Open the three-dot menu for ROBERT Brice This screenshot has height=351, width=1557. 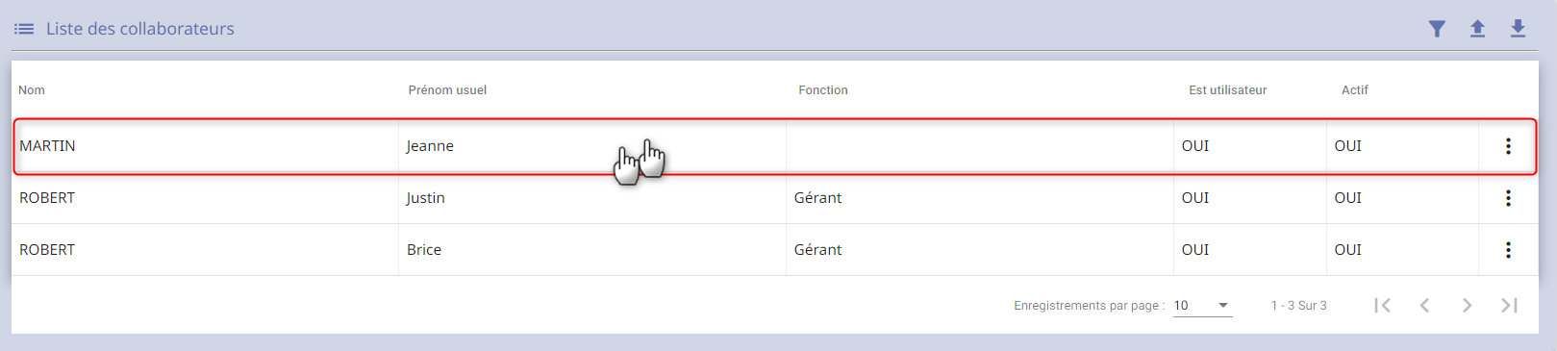click(x=1508, y=250)
